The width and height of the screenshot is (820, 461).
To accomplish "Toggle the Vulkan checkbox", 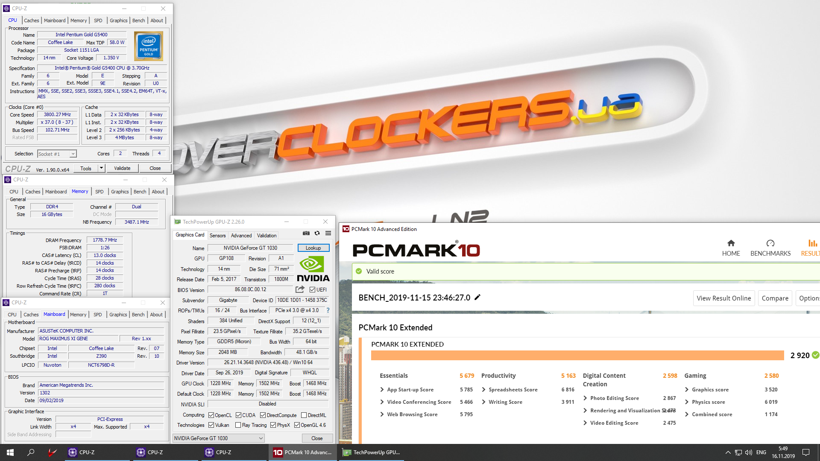I will click(x=211, y=425).
